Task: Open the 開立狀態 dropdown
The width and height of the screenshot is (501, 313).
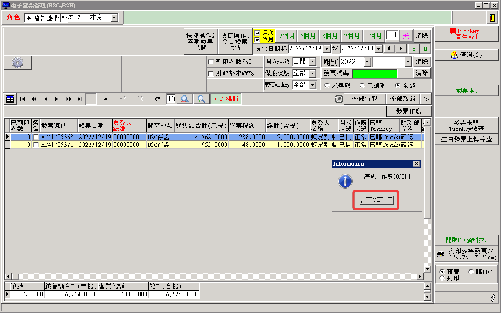Action: tap(313, 61)
